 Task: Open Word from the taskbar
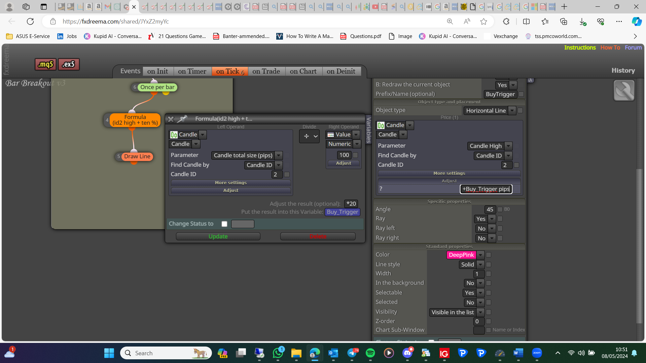[518, 353]
